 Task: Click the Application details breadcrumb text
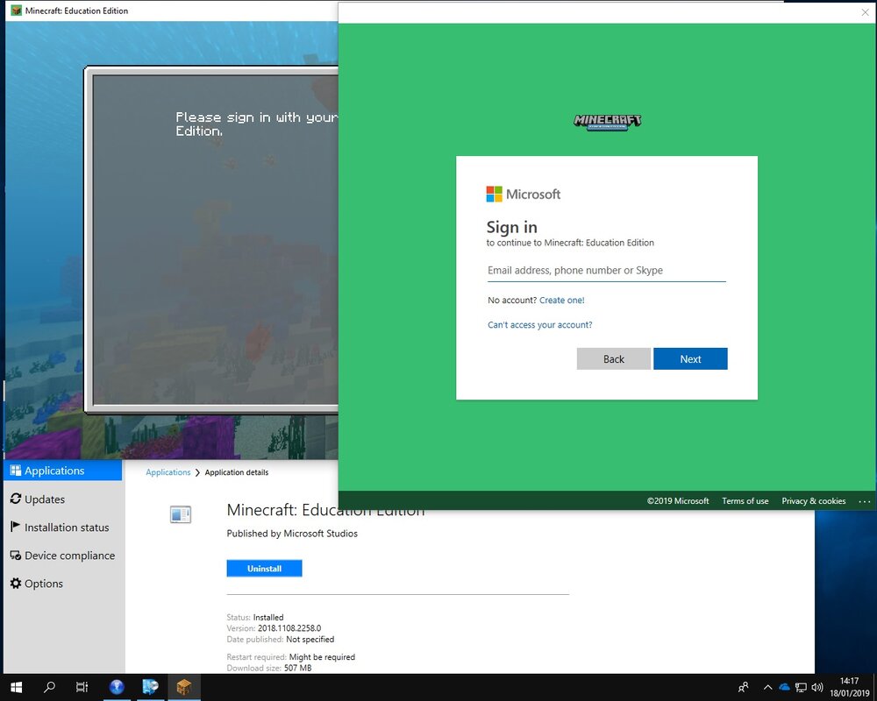pyautogui.click(x=236, y=472)
